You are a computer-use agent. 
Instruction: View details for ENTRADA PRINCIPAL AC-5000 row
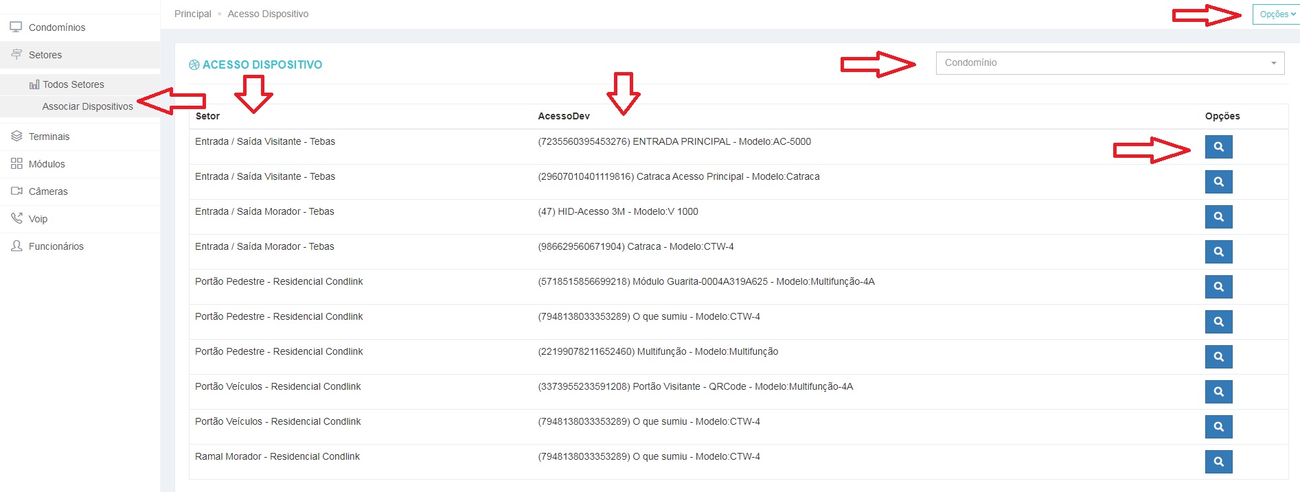pos(1218,147)
